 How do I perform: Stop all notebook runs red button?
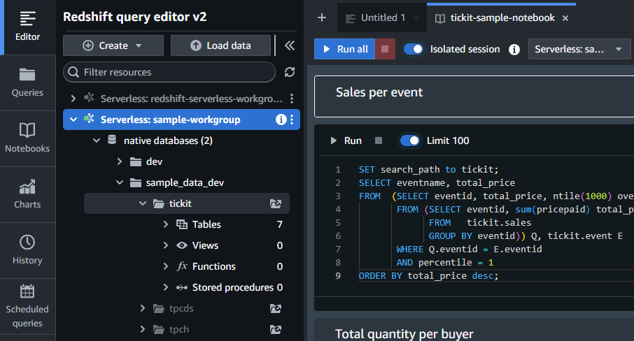click(x=385, y=49)
